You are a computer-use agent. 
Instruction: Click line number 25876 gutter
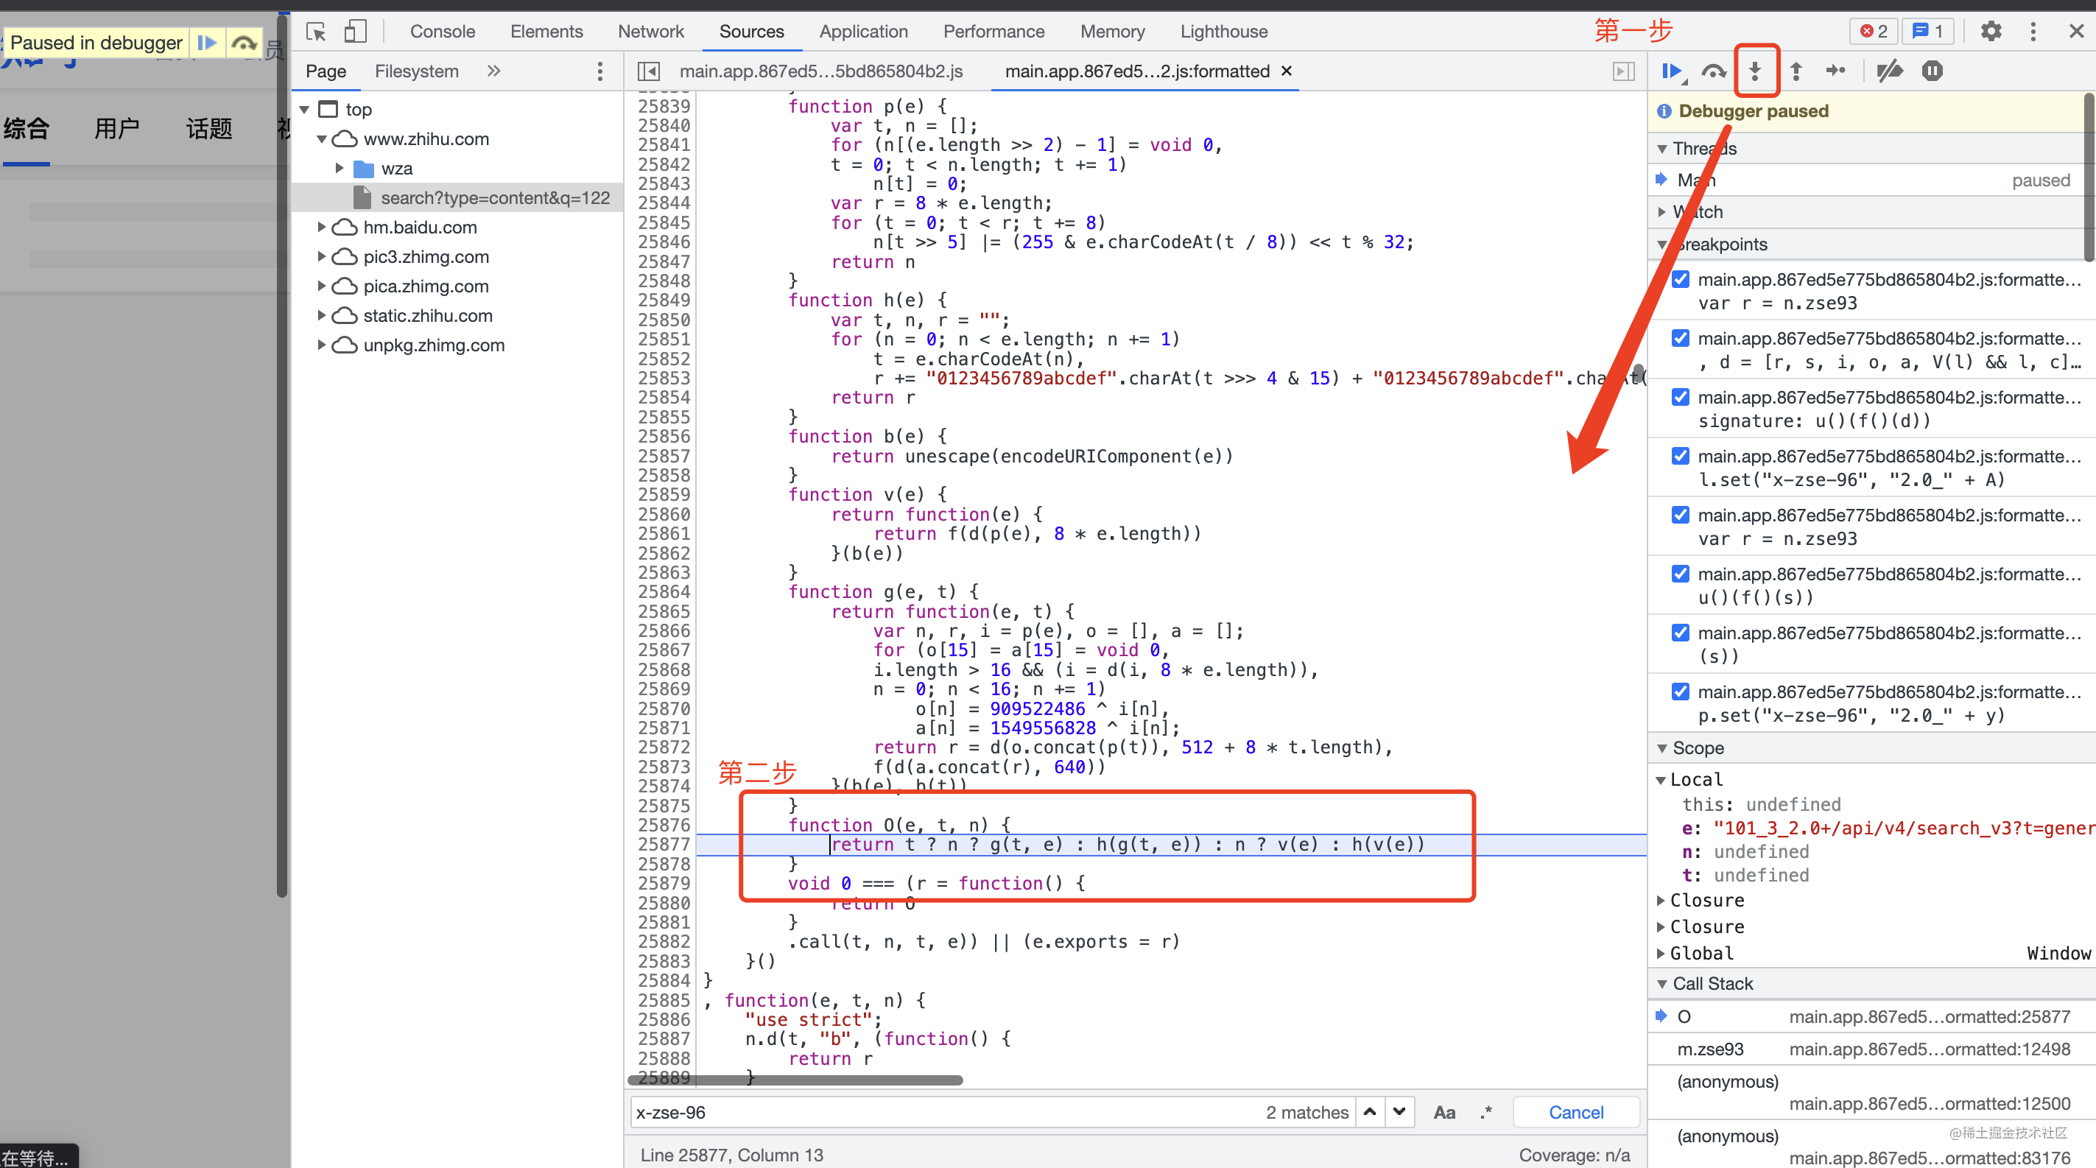[x=663, y=825]
